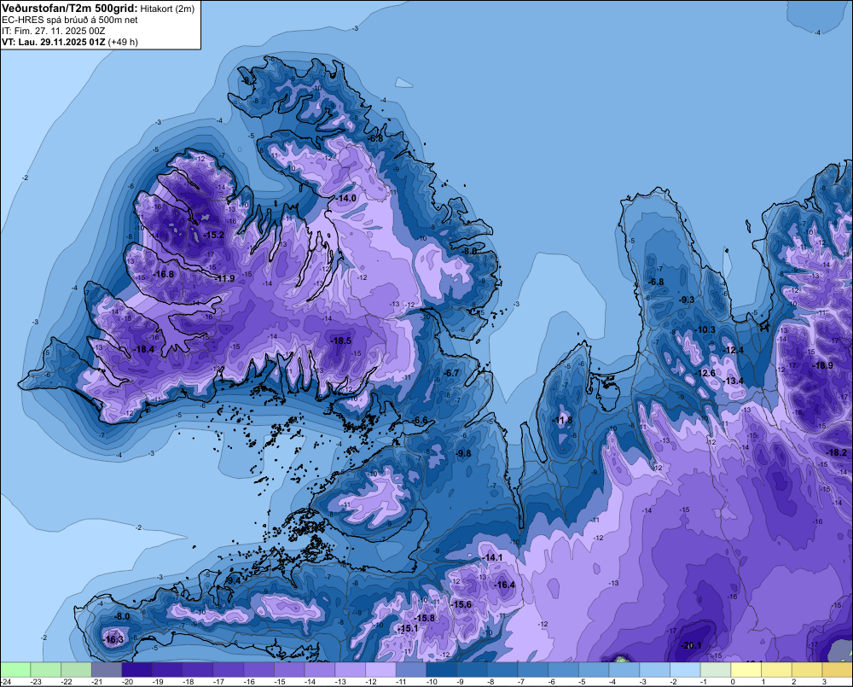Select the legend swatch above the -14 label
Image resolution: width=853 pixels, height=687 pixels.
[x=320, y=669]
